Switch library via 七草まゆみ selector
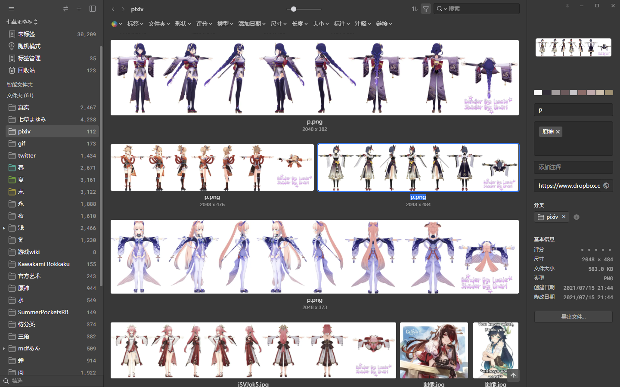Screen dimensions: 620x387 (x=22, y=22)
